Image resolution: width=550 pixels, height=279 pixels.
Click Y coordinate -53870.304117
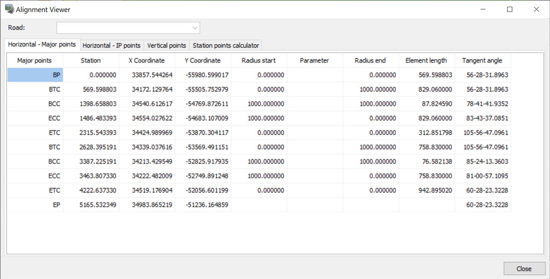[203, 132]
